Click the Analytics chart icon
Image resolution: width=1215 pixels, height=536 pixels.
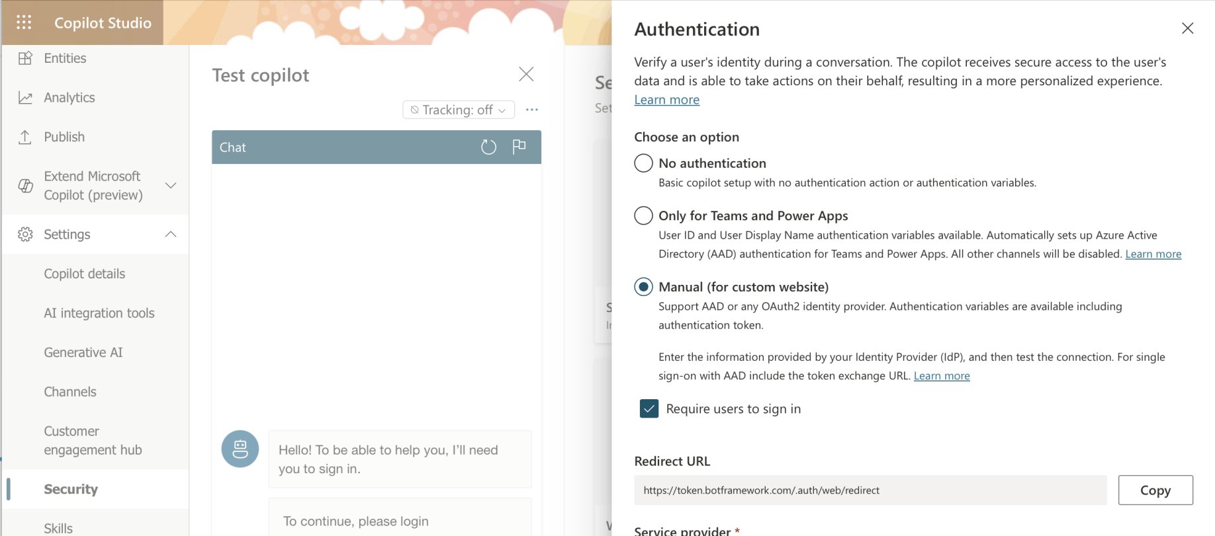click(25, 98)
